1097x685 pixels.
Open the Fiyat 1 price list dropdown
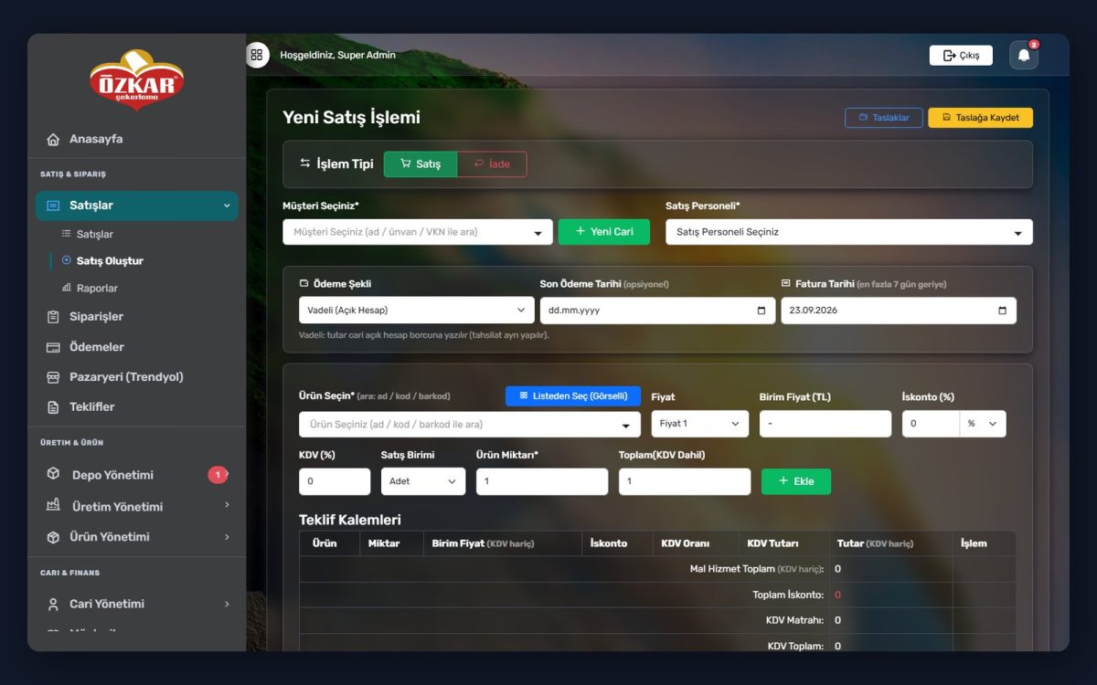point(700,424)
